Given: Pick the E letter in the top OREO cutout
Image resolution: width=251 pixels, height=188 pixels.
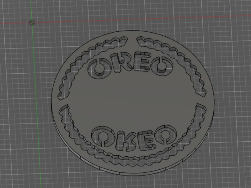Looking at the screenshot, I should tap(143, 61).
